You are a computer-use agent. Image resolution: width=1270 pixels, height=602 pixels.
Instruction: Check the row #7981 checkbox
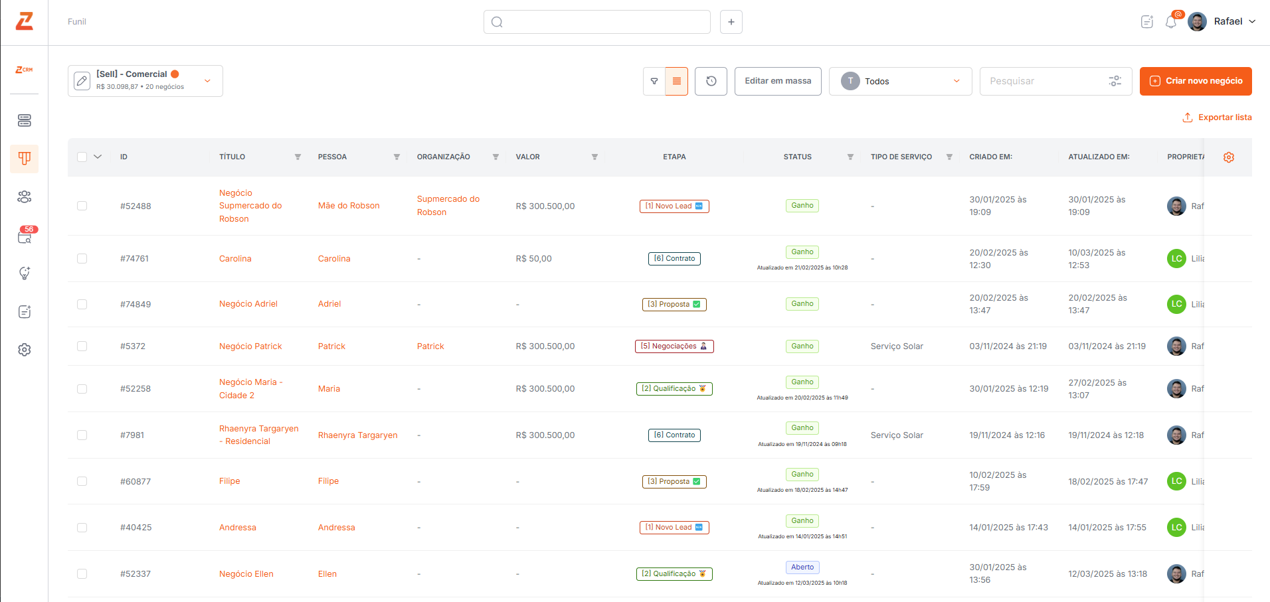82,435
